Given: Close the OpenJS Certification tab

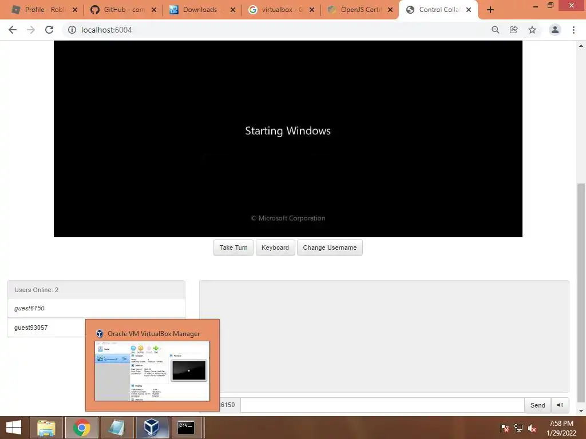Looking at the screenshot, I should (x=390, y=10).
